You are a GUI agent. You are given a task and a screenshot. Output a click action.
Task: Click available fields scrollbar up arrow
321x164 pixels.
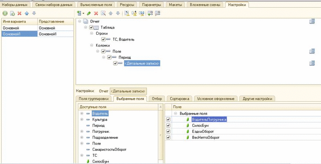[x=161, y=107]
